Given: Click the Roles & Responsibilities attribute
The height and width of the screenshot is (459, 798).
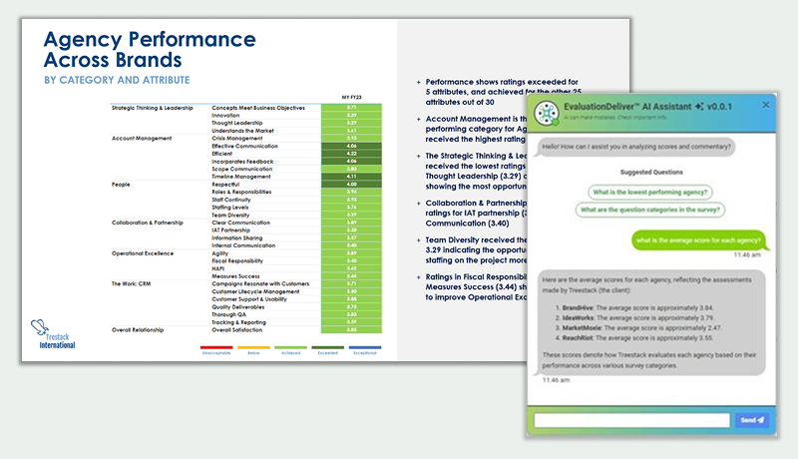Looking at the screenshot, I should coord(241,192).
